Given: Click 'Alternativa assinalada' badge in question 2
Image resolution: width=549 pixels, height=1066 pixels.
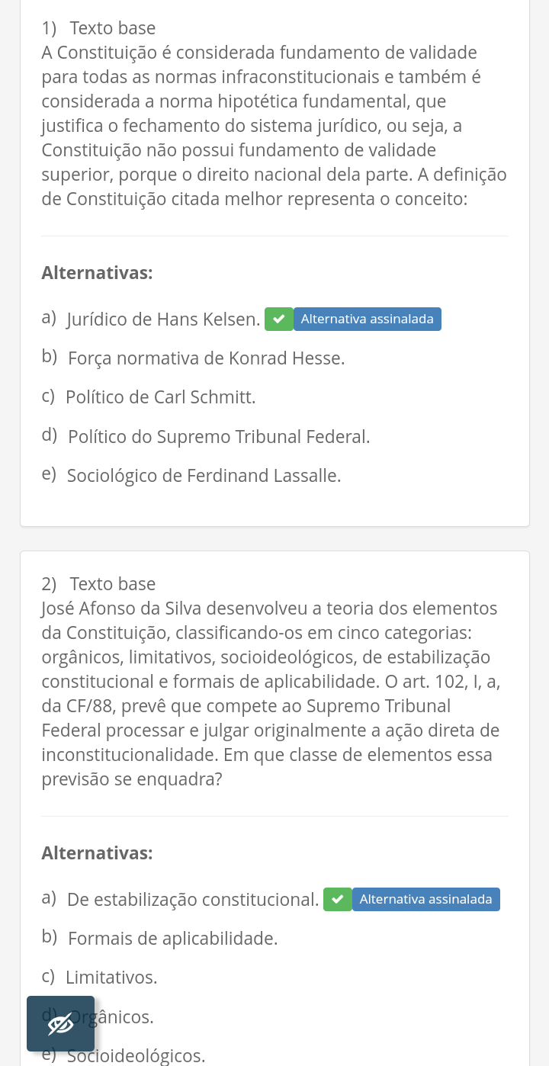Looking at the screenshot, I should click(425, 899).
